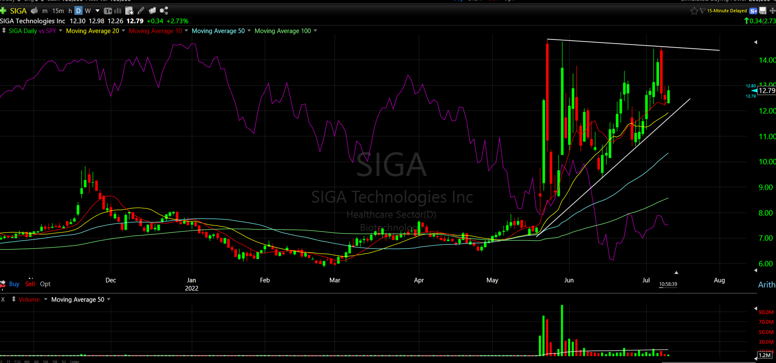Select the 3M range at chart bottom
Image resolution: width=776 pixels, height=363 pixels.
coord(36,361)
